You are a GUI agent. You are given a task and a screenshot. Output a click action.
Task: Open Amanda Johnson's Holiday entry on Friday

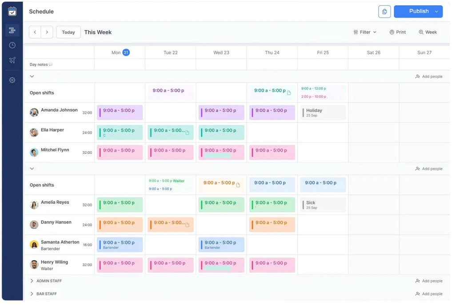tap(323, 112)
